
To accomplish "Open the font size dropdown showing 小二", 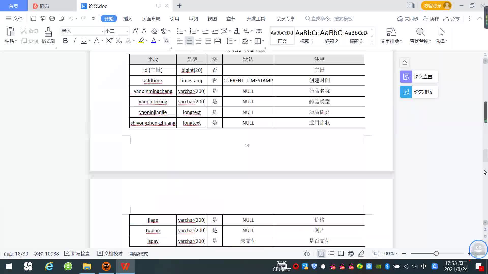I will pyautogui.click(x=127, y=31).
